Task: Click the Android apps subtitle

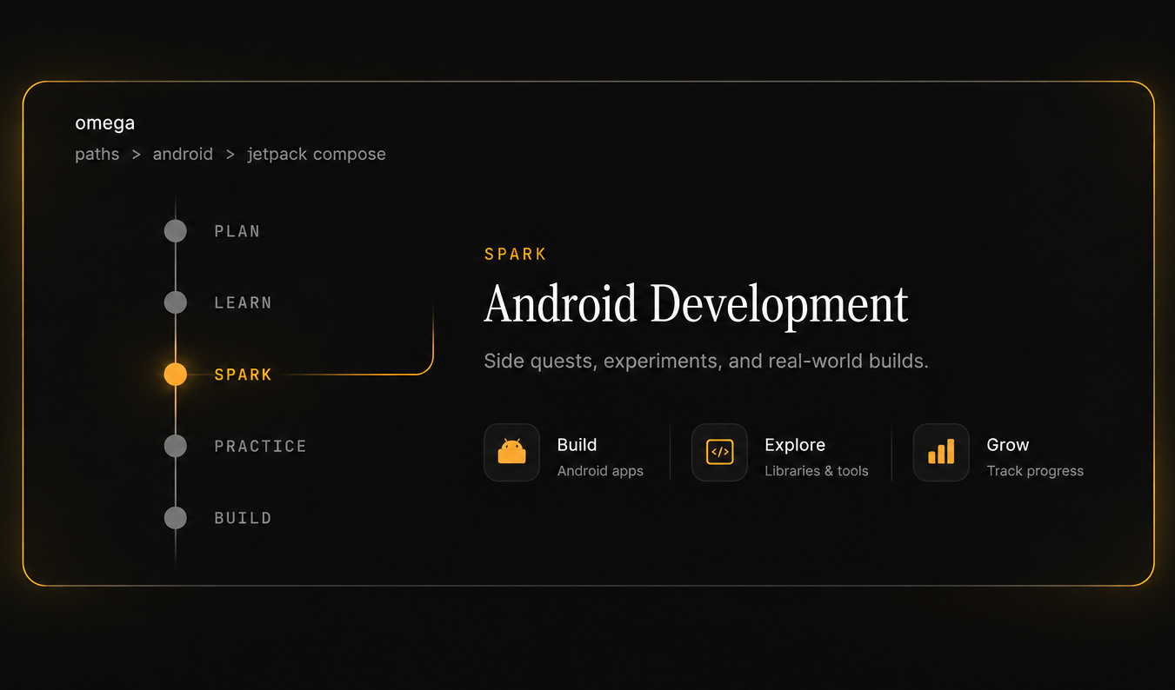Action: click(x=600, y=471)
